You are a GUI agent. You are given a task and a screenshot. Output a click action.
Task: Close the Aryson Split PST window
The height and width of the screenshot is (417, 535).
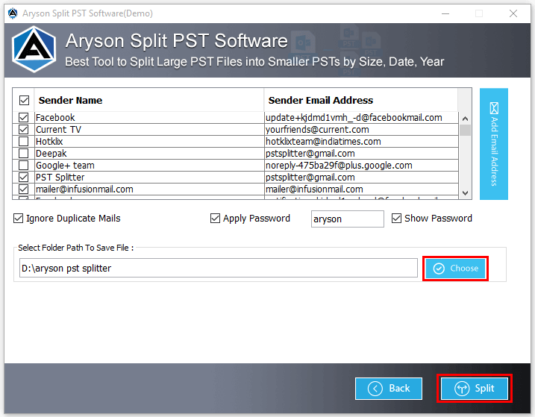[513, 13]
